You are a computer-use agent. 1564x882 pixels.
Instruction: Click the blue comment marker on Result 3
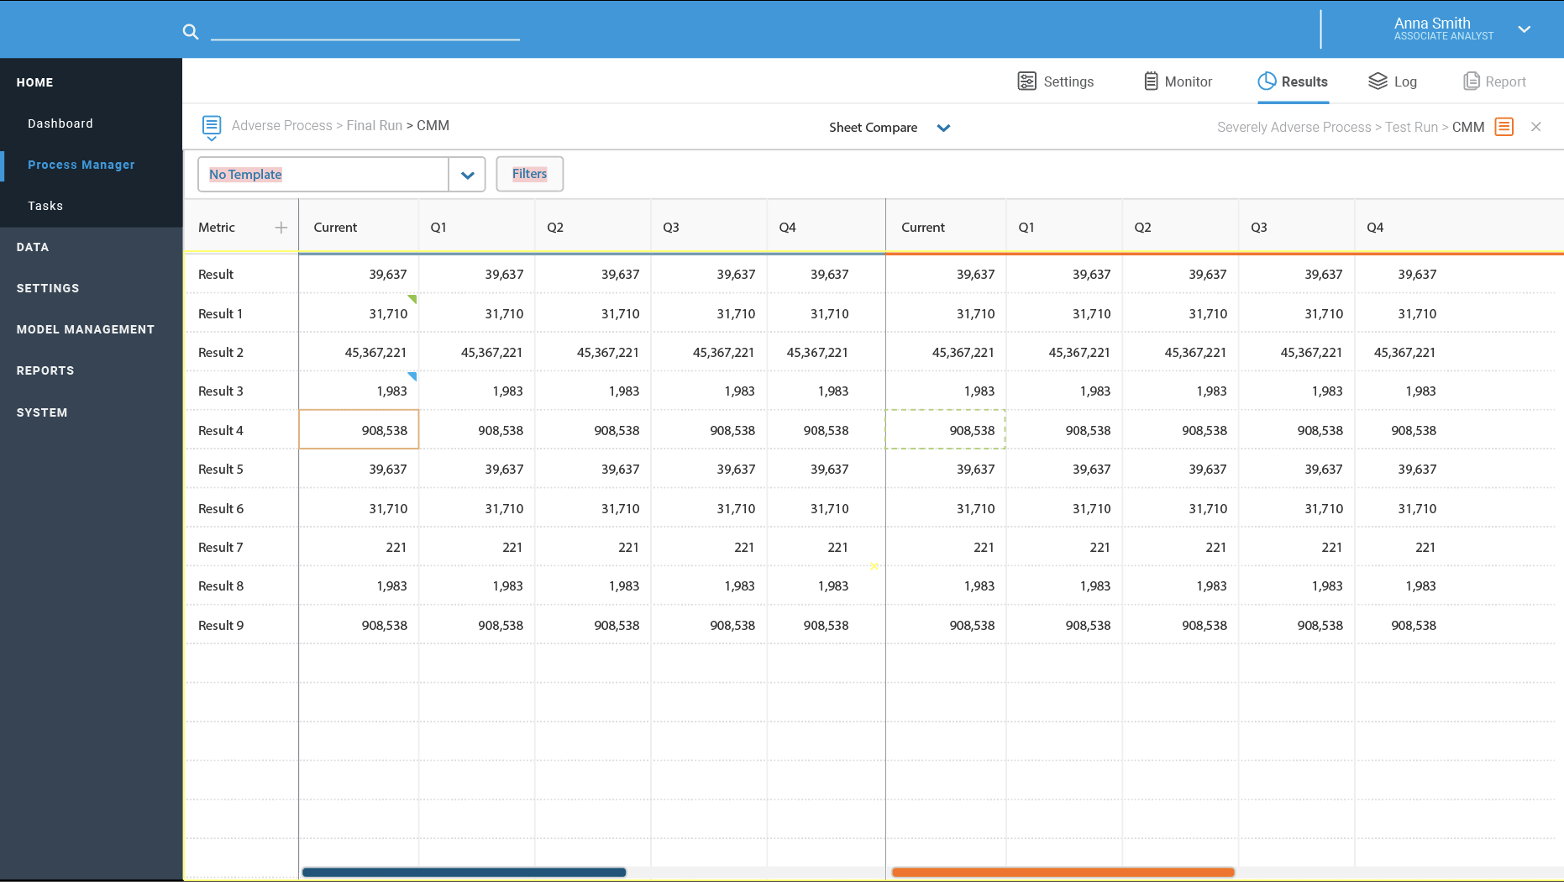click(x=412, y=376)
